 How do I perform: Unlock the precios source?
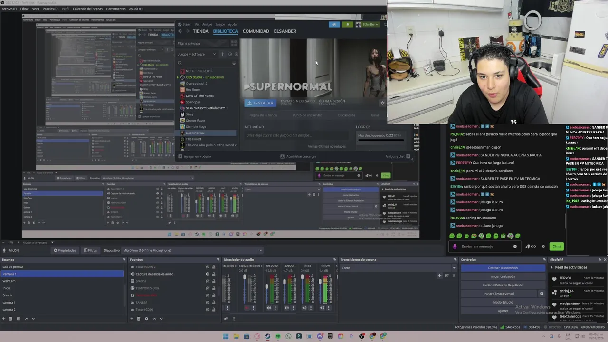[213, 281]
